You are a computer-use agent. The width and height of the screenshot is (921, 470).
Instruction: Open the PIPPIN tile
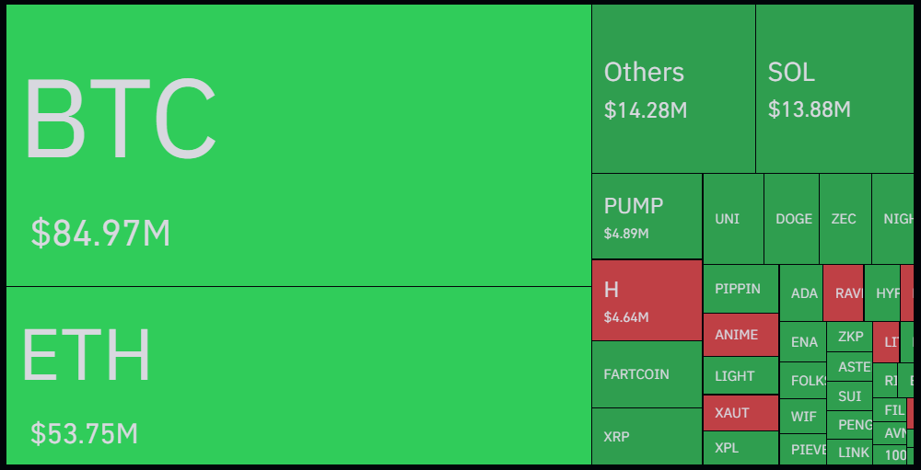(x=740, y=289)
